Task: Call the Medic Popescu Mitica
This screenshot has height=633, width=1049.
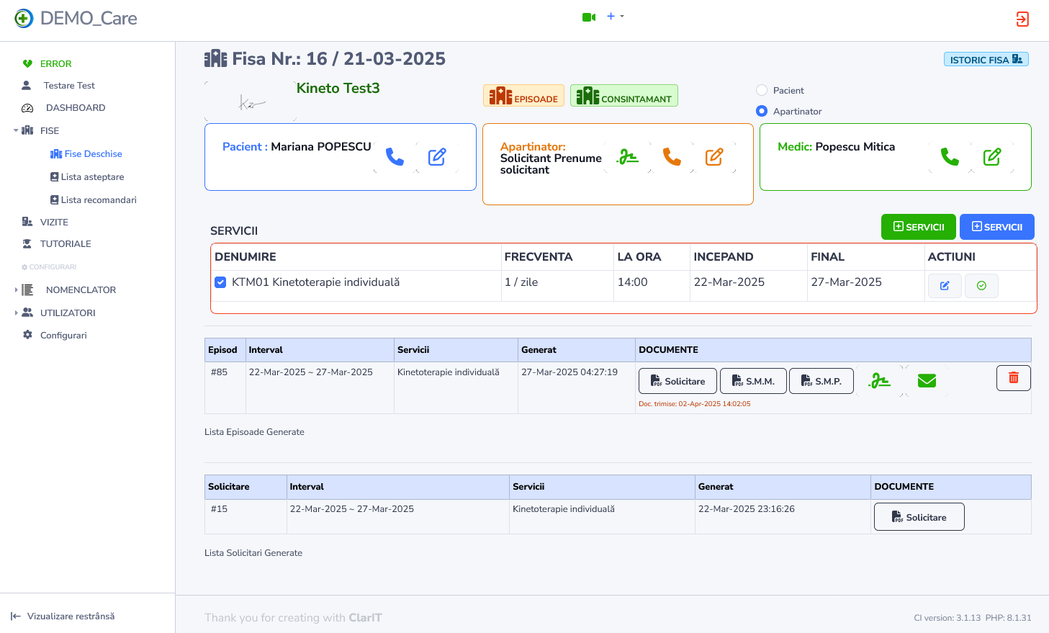Action: pyautogui.click(x=950, y=157)
